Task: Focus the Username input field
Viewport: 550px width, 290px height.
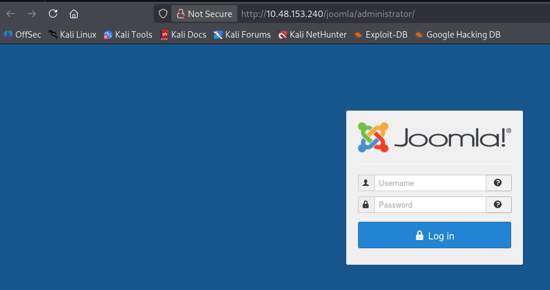Action: click(430, 183)
